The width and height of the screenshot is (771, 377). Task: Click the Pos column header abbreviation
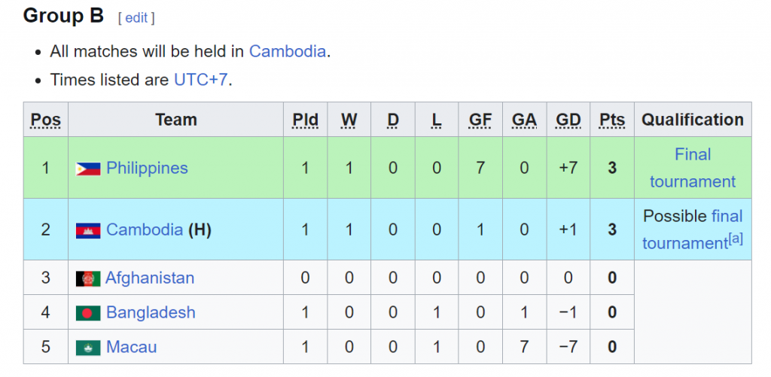[46, 120]
